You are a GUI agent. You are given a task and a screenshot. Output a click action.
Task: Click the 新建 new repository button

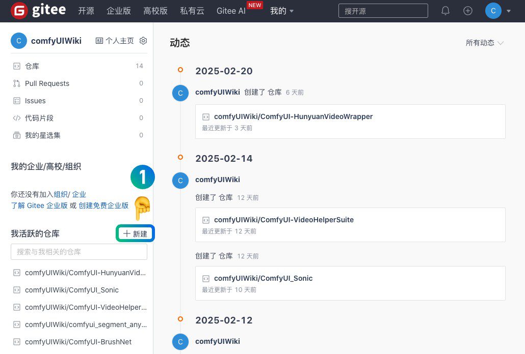click(135, 233)
